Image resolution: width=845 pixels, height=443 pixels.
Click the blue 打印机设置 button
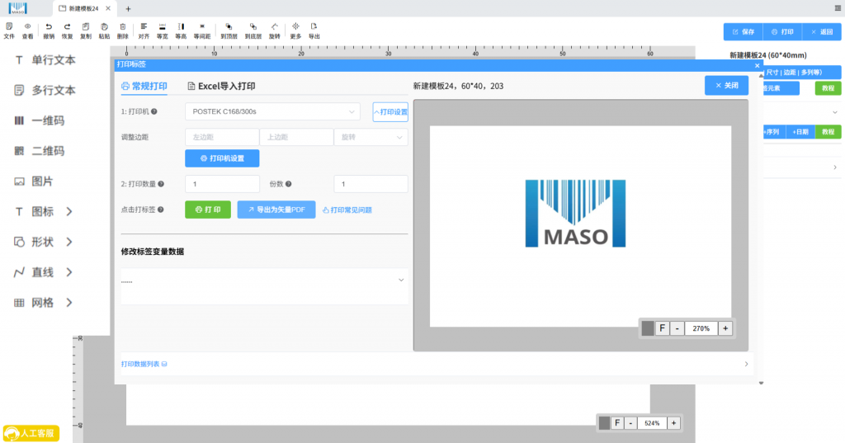click(222, 158)
